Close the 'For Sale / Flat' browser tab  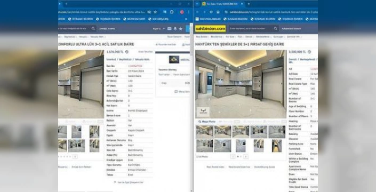point(242,4)
